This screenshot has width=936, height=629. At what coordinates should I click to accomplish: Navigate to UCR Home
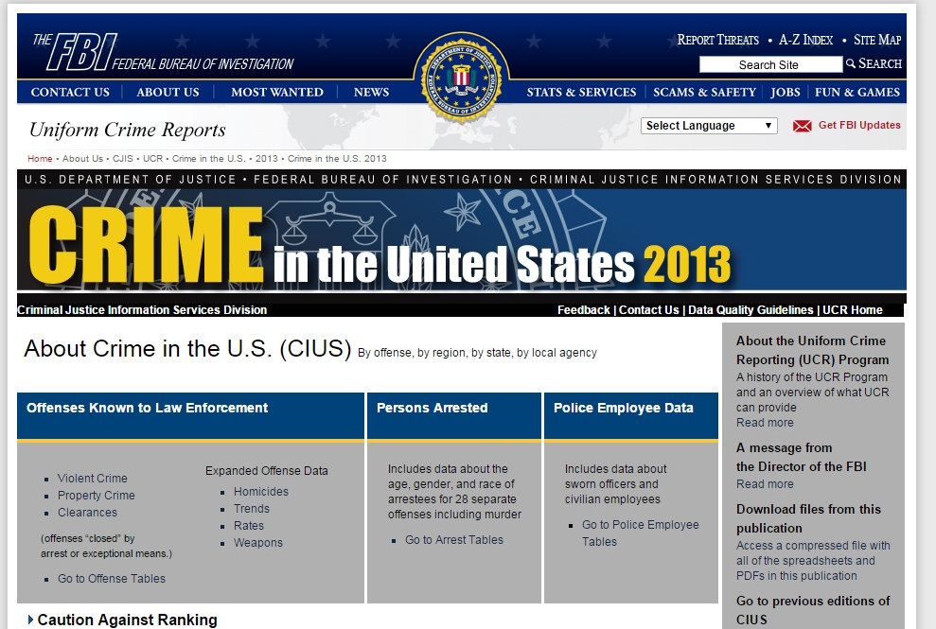point(853,309)
